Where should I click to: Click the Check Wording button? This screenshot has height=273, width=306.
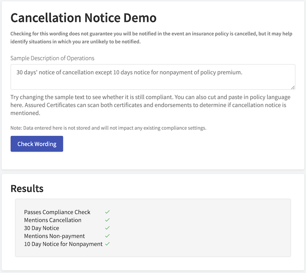point(37,144)
